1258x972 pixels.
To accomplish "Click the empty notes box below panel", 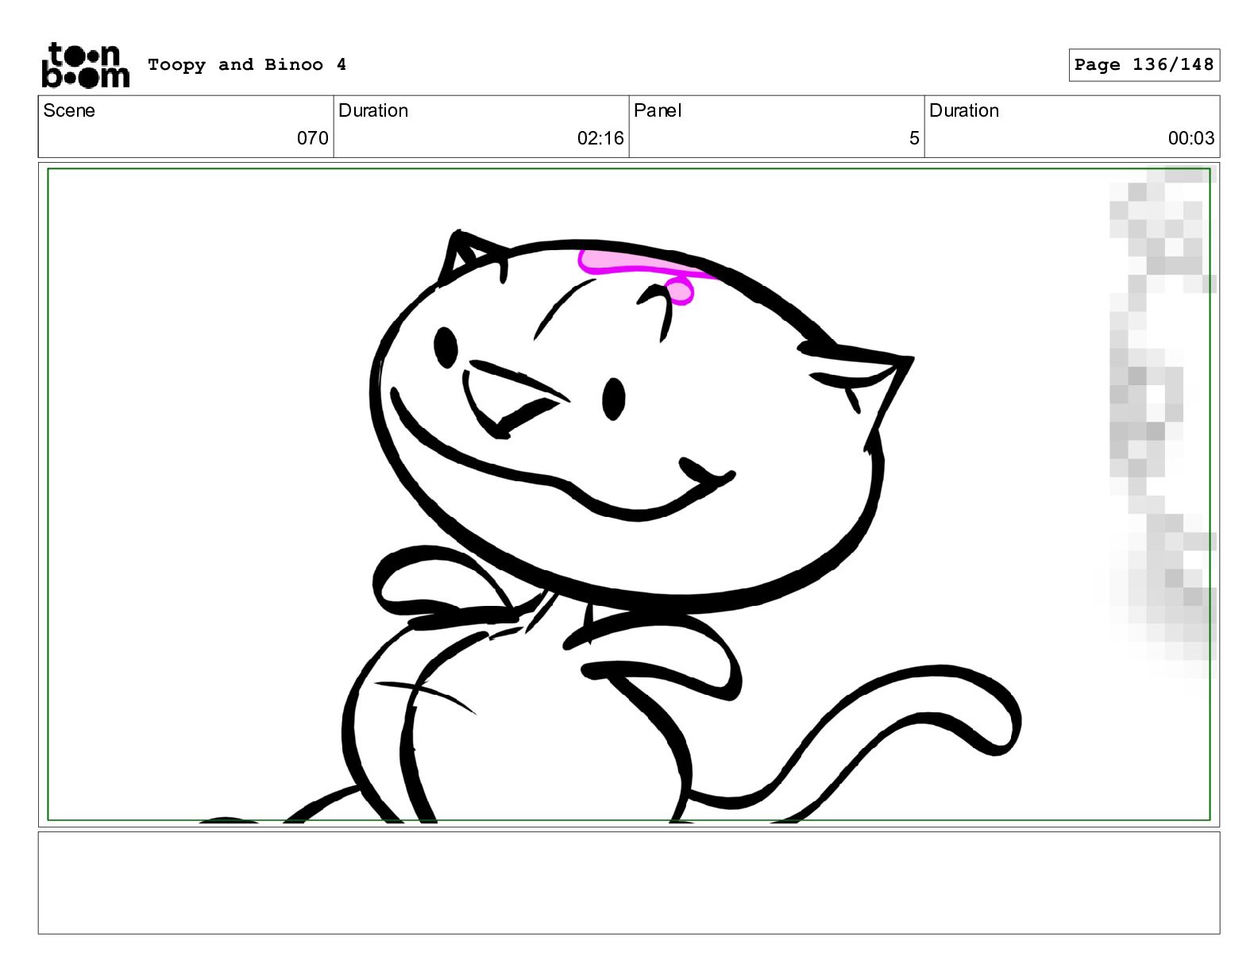I will (x=629, y=882).
